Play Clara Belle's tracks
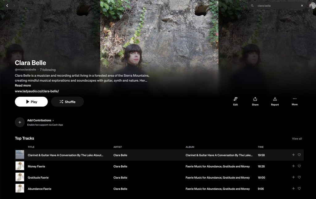The height and width of the screenshot is (199, 316). [x=31, y=102]
